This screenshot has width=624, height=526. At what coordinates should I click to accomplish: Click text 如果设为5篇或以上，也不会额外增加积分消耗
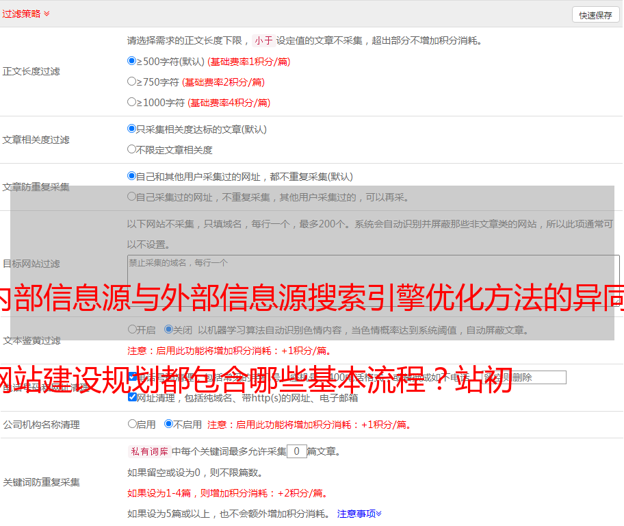click(x=229, y=514)
